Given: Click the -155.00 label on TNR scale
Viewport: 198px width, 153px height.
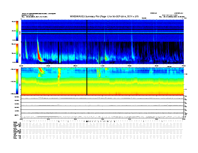Looking at the screenshot, I should (13, 94).
